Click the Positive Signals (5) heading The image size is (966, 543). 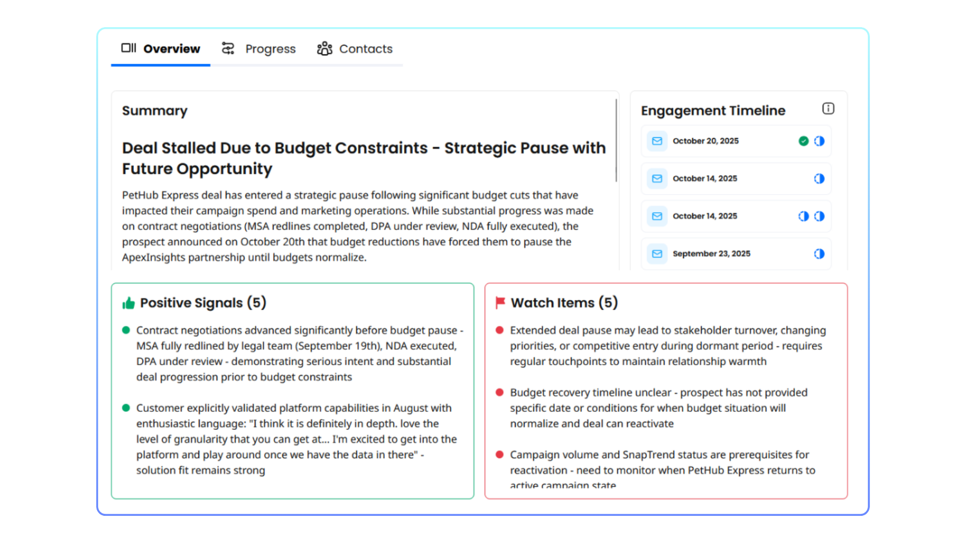pyautogui.click(x=203, y=303)
